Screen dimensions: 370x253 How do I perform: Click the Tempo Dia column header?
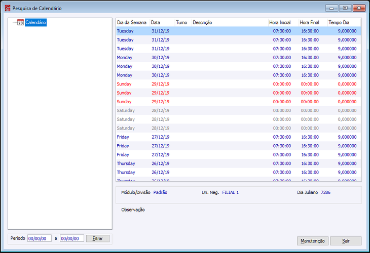coord(344,23)
